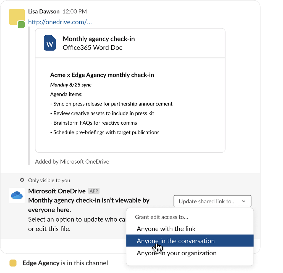Click Only visible to you label

coord(49,180)
